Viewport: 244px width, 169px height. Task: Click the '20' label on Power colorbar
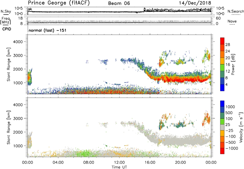coord(228,58)
